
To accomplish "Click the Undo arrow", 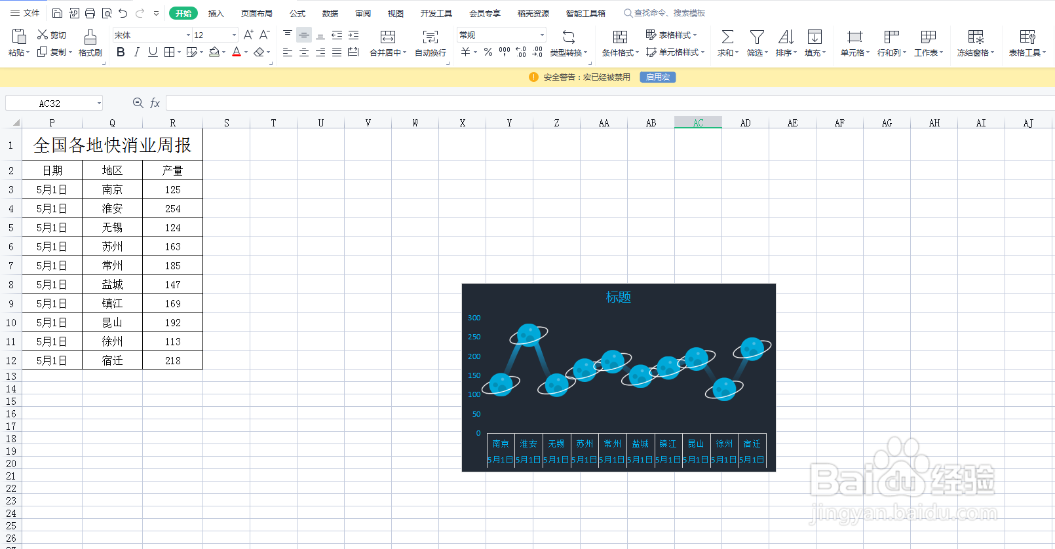I will pyautogui.click(x=123, y=13).
